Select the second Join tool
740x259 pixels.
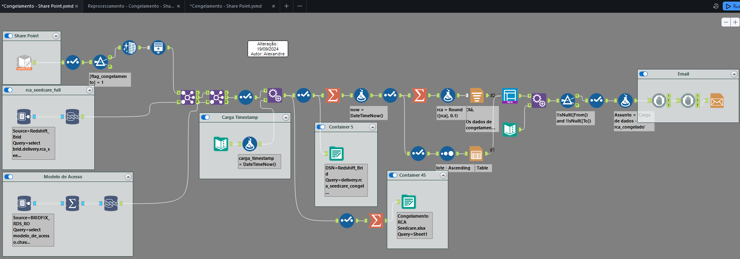[x=217, y=97]
